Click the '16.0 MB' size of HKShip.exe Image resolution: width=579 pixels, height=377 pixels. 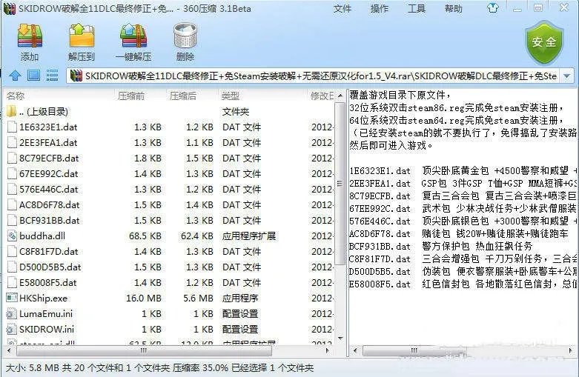[144, 298]
